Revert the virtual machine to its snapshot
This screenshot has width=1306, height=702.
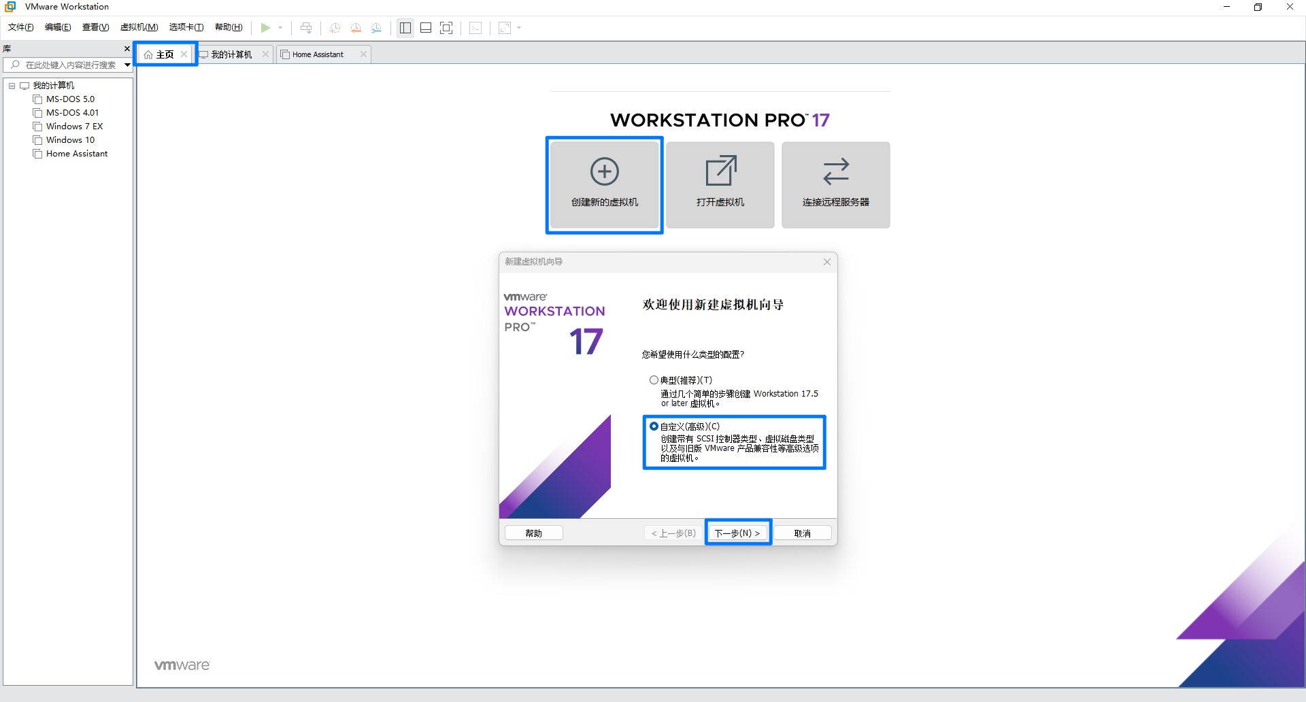[356, 28]
